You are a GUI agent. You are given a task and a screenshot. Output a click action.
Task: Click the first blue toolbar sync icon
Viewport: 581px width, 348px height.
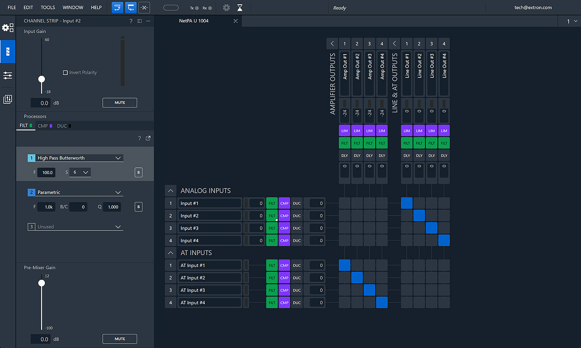tap(117, 8)
